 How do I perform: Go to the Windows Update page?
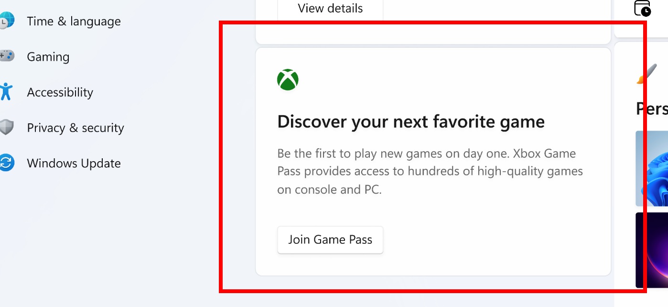click(74, 163)
